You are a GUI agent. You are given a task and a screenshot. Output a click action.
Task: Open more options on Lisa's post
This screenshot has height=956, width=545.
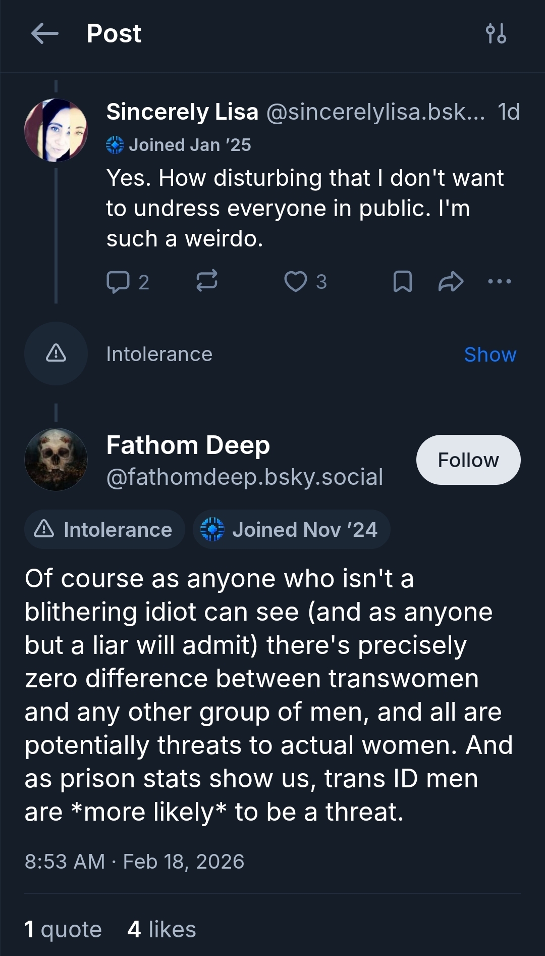pos(500,281)
